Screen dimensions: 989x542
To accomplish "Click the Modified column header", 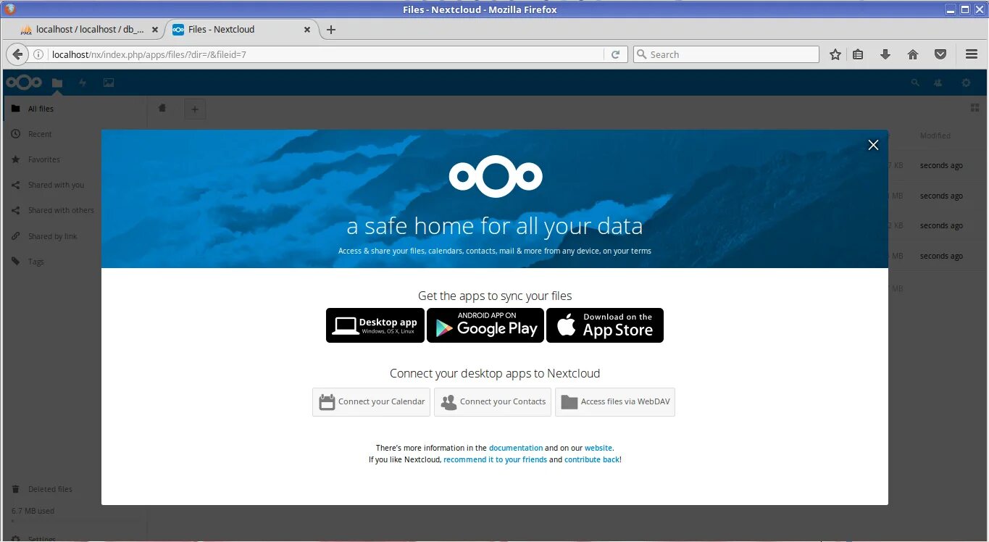I will [x=935, y=135].
